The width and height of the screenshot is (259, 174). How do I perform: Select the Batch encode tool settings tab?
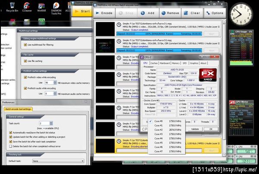coord(18,109)
